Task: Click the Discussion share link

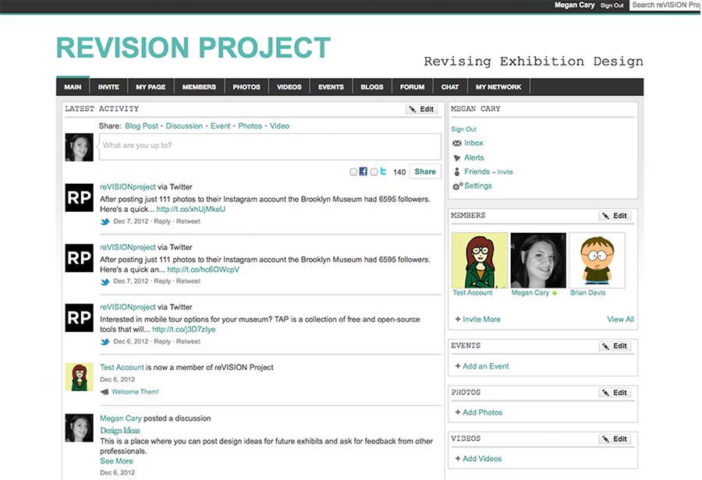Action: click(184, 126)
